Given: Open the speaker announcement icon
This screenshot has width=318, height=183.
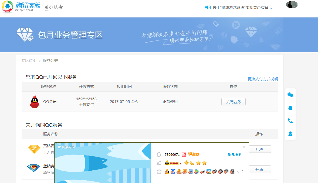Looking at the screenshot, I should tap(208, 8).
